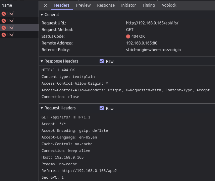
Task: Click the Accept-Language: en-US,en line
Action: [x=69, y=137]
